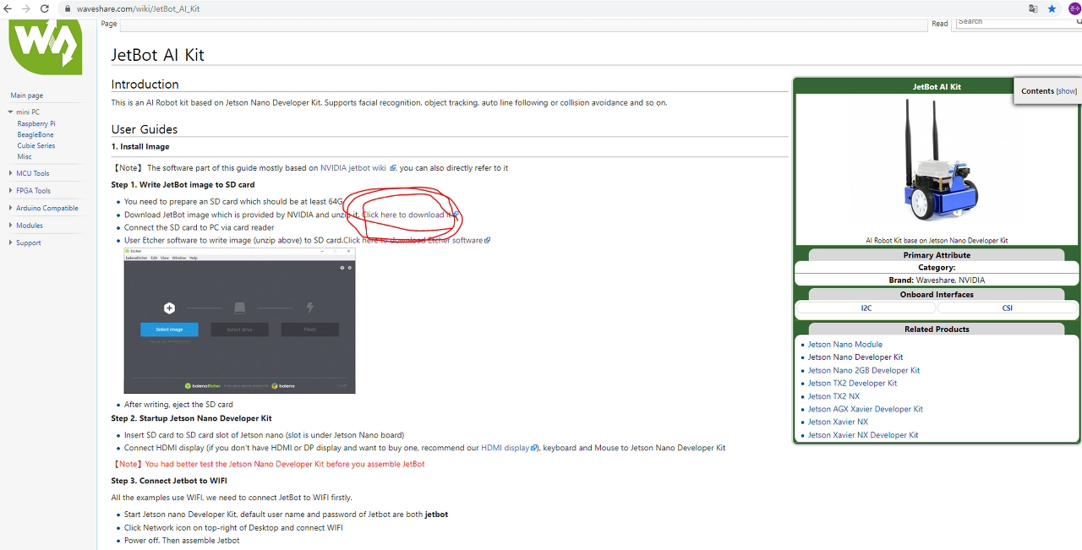The height and width of the screenshot is (550, 1082).
Task: Open the Raspberry Pi sidebar link
Action: click(36, 123)
